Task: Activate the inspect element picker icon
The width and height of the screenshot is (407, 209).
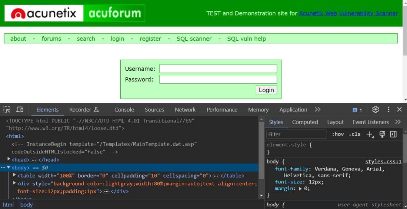Action: point(7,110)
